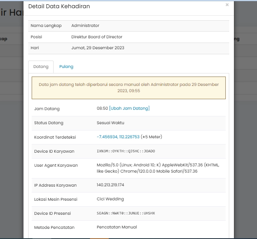The height and width of the screenshot is (239, 257).
Task: Open the Ubah Jam Datang link
Action: (x=129, y=109)
